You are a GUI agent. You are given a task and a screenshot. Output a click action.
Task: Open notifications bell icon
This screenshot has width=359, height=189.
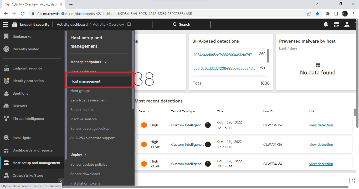coord(326,24)
